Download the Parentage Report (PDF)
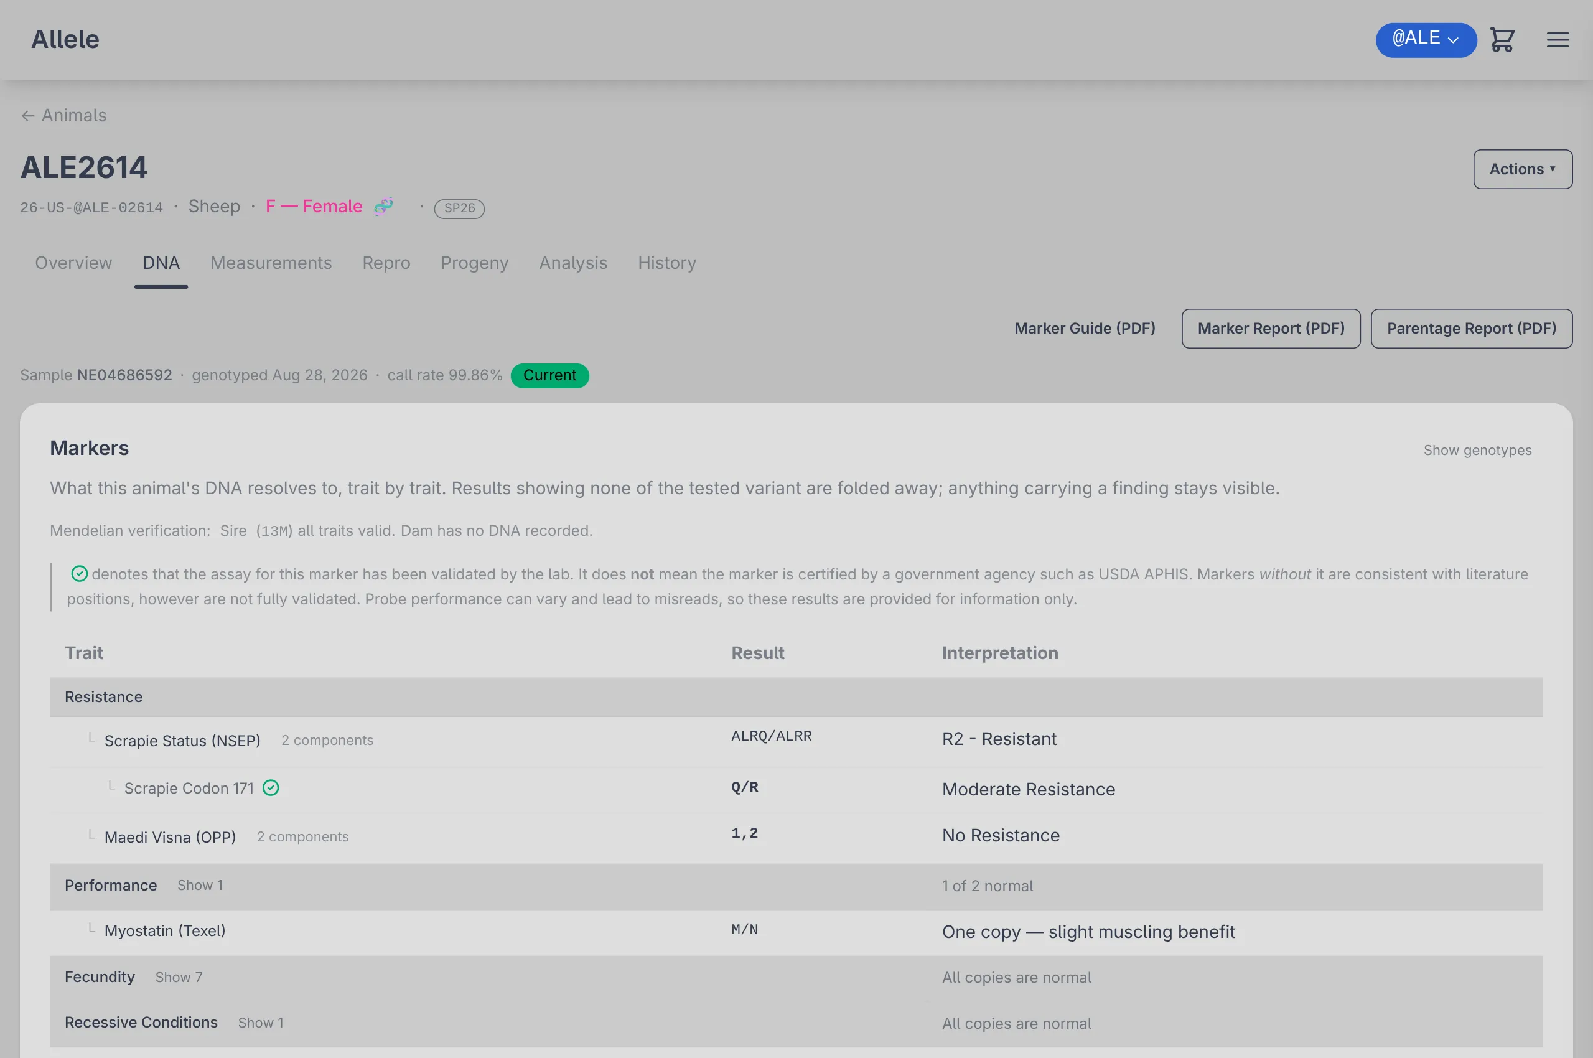Screen dimensions: 1593x1058 (1471, 329)
